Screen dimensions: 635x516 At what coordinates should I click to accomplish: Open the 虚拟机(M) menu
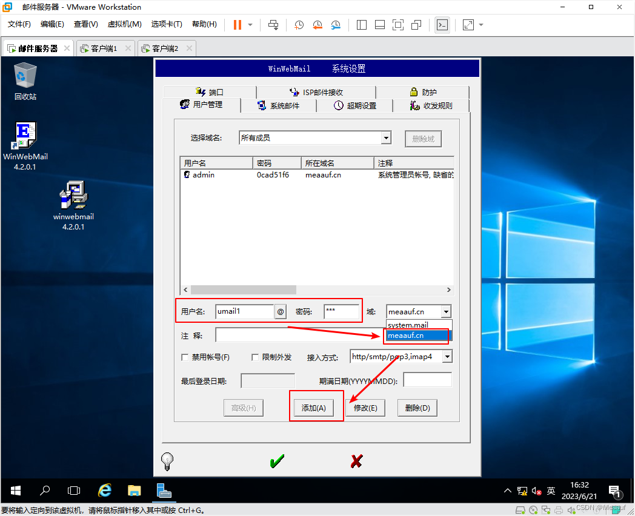[x=124, y=24]
